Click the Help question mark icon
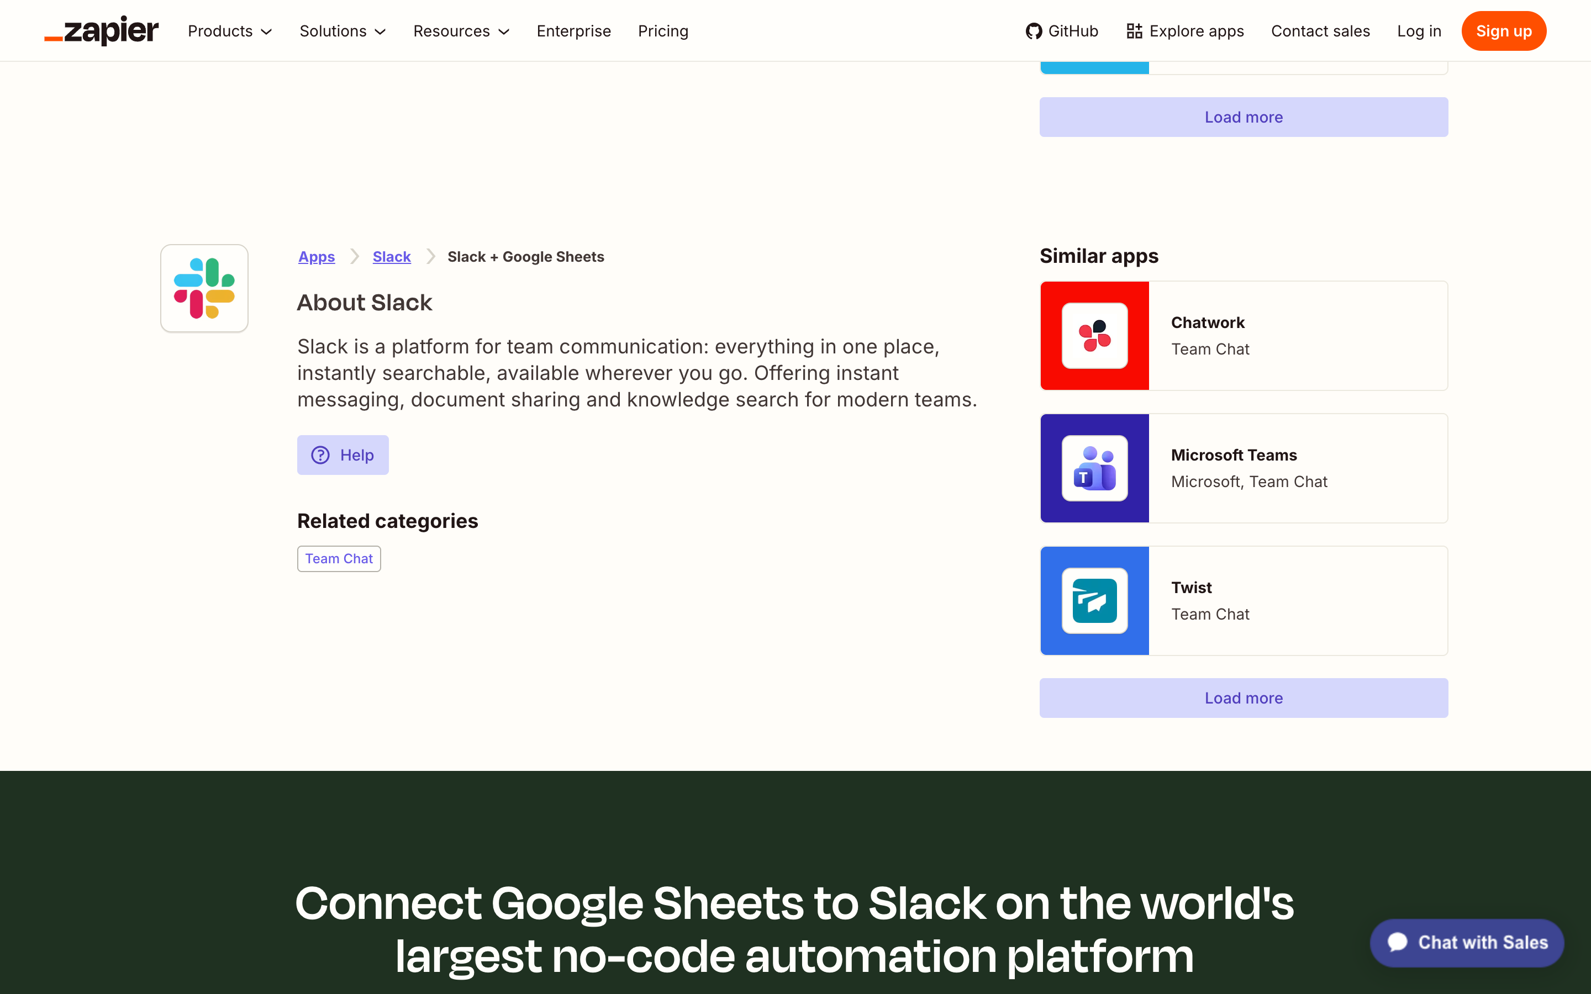The width and height of the screenshot is (1591, 994). click(x=320, y=455)
